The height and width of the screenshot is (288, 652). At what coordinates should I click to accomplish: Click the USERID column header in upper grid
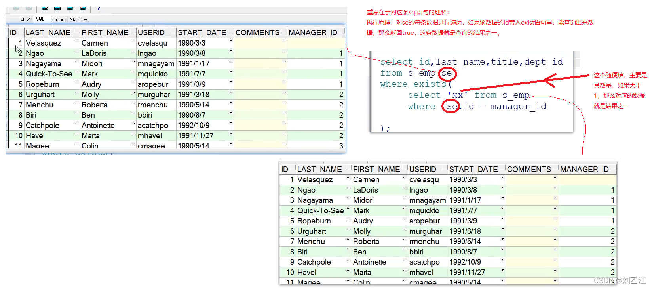click(x=156, y=32)
